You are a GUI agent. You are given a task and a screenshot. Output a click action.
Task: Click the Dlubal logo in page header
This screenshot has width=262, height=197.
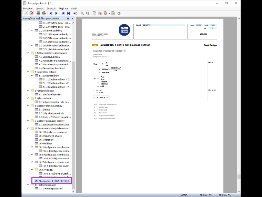[x=124, y=30]
